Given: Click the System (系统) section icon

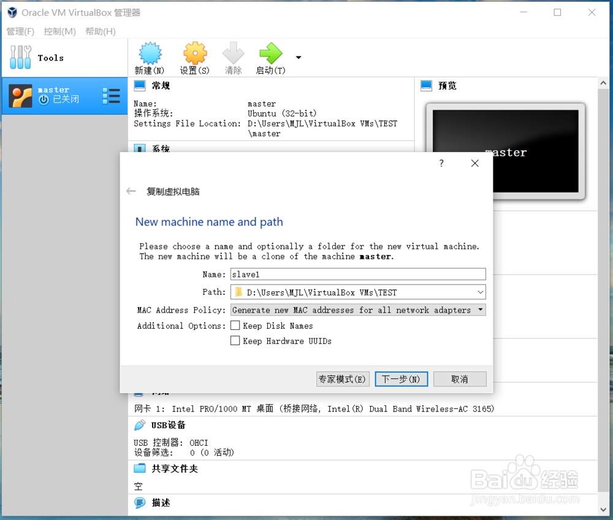Looking at the screenshot, I should pyautogui.click(x=140, y=148).
